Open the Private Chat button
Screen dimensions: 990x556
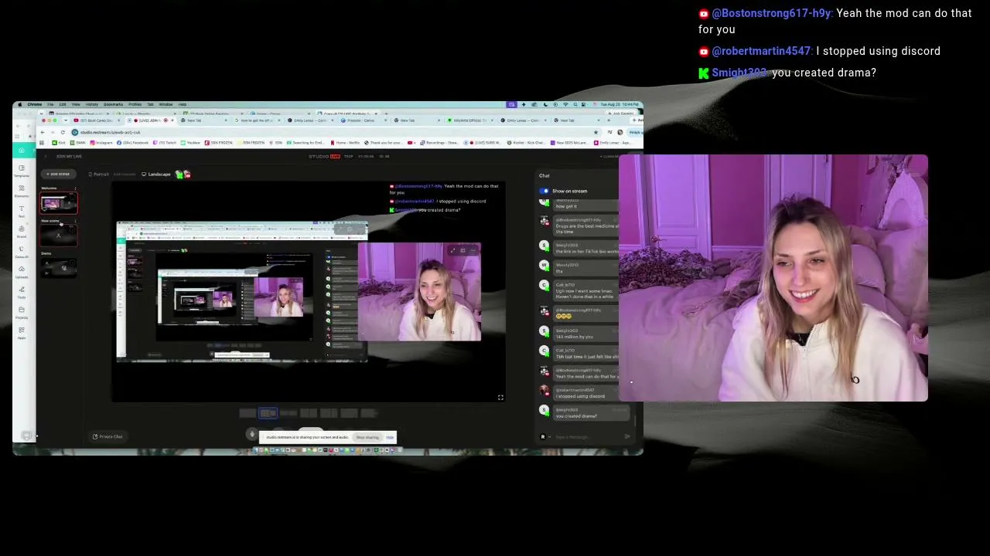pos(108,436)
